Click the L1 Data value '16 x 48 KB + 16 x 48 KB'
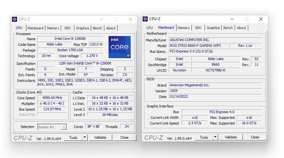284x158 pixels. click(110, 98)
